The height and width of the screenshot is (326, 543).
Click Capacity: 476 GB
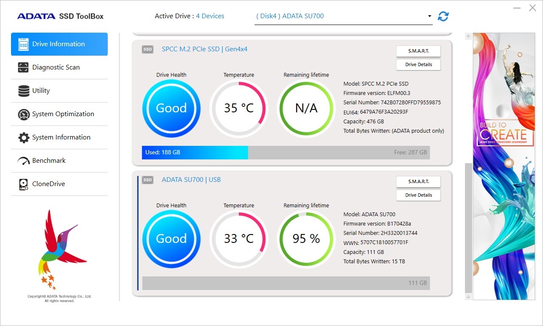[x=364, y=122]
